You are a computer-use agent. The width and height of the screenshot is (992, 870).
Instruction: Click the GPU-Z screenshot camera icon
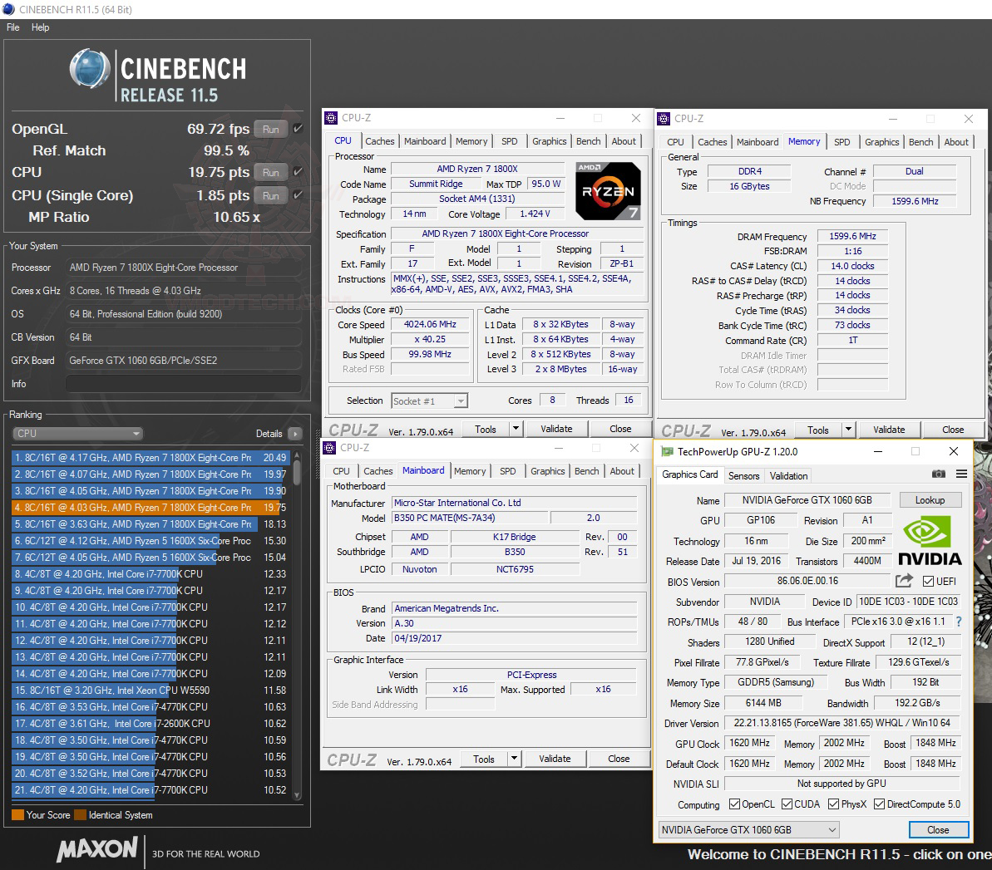pyautogui.click(x=938, y=474)
